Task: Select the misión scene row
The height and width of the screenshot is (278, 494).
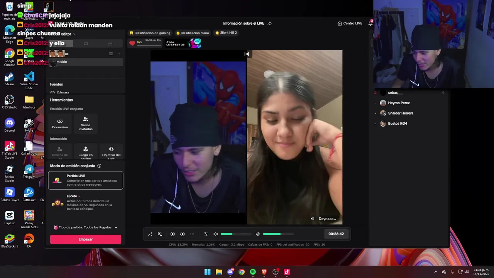Action: [x=86, y=62]
